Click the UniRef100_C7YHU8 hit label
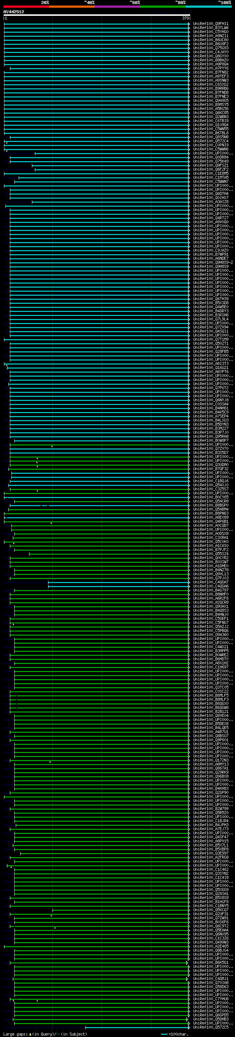Screen dimensions: 235x1037 point(211,999)
